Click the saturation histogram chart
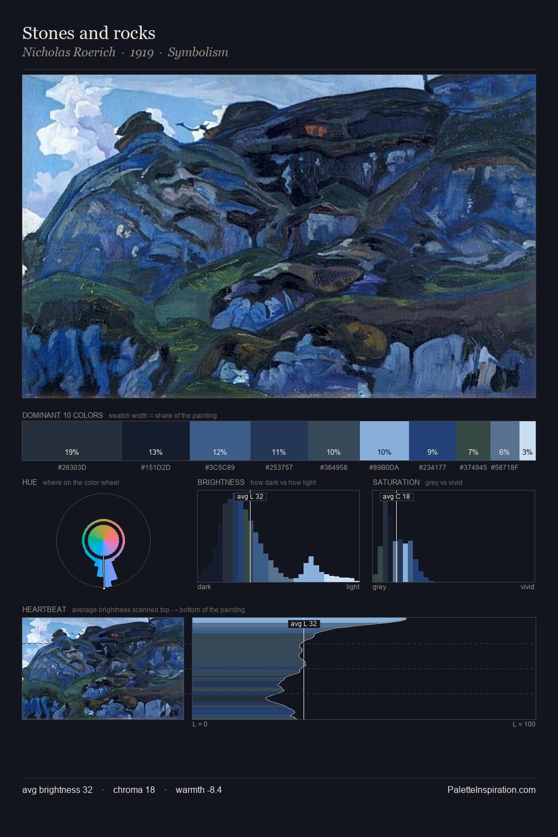 click(454, 536)
